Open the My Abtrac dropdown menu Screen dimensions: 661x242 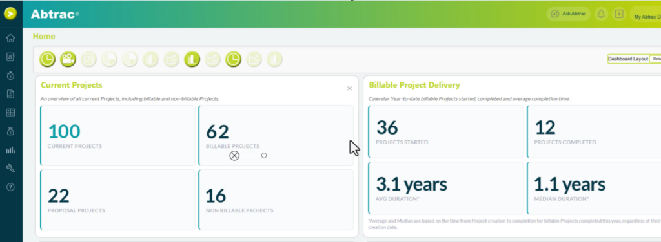[x=646, y=17]
